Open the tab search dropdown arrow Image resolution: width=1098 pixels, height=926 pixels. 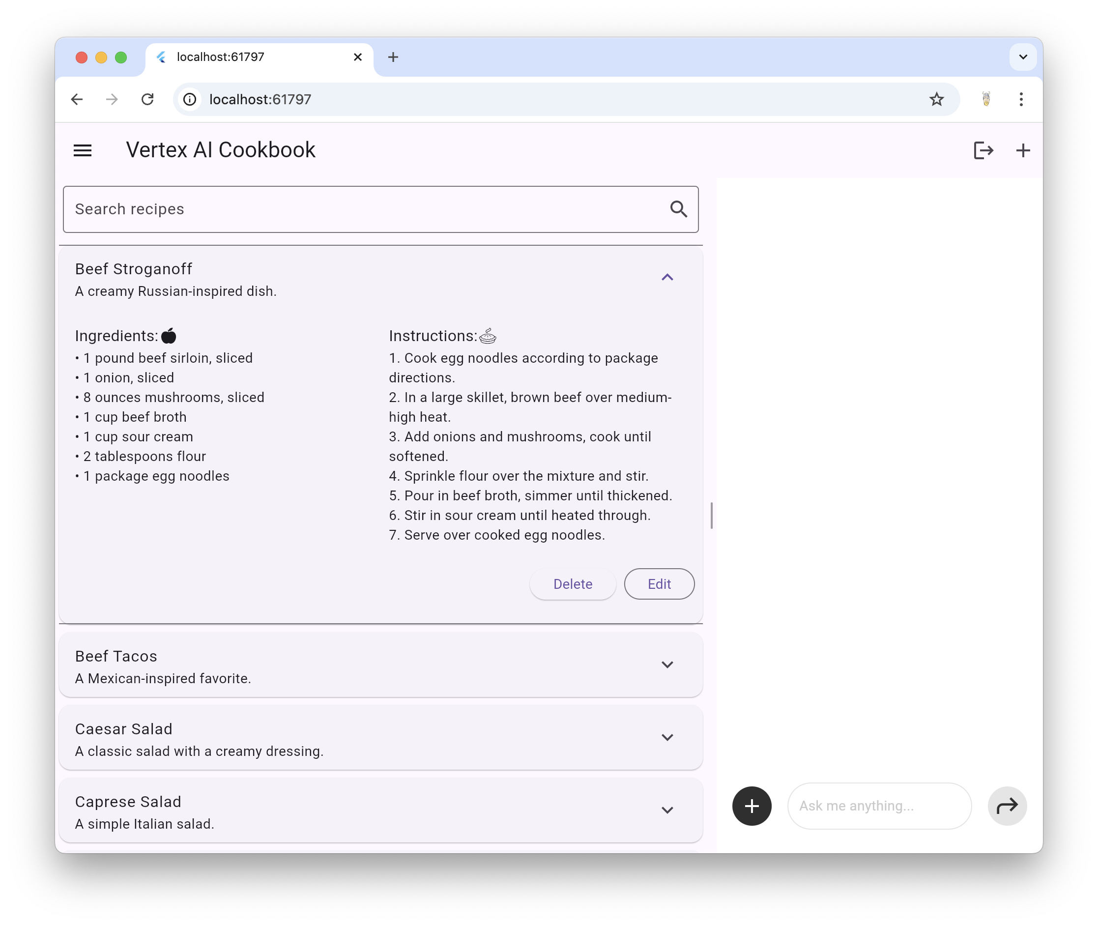coord(1022,57)
